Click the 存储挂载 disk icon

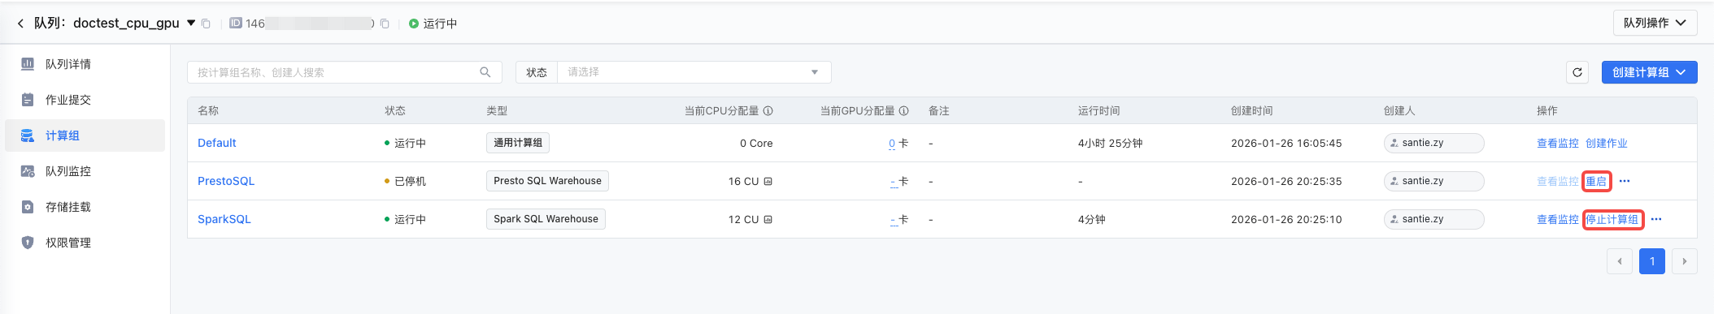(x=28, y=207)
